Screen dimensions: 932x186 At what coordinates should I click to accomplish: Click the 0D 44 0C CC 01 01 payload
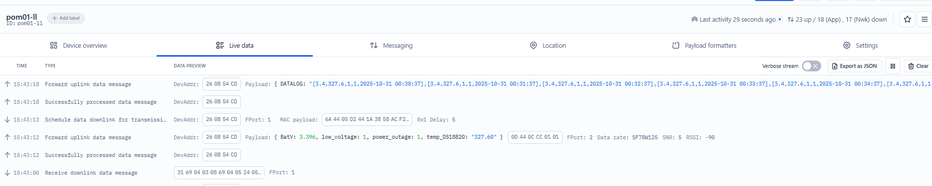pos(535,137)
